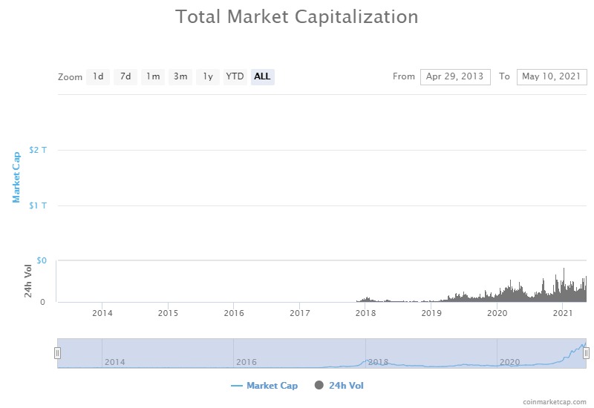The image size is (594, 408).
Task: Click the From date field
Action: click(x=455, y=77)
